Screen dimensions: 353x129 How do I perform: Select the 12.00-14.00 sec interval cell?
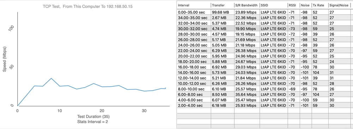(194, 78)
